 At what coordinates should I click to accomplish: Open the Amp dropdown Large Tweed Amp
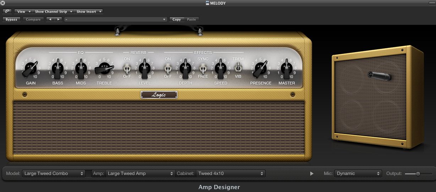click(140, 174)
